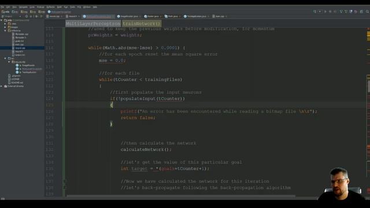Select MultiLayerPerceptron class in project tree

(x=32, y=69)
